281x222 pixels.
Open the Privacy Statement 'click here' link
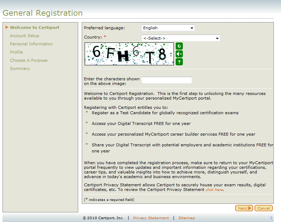point(214,190)
